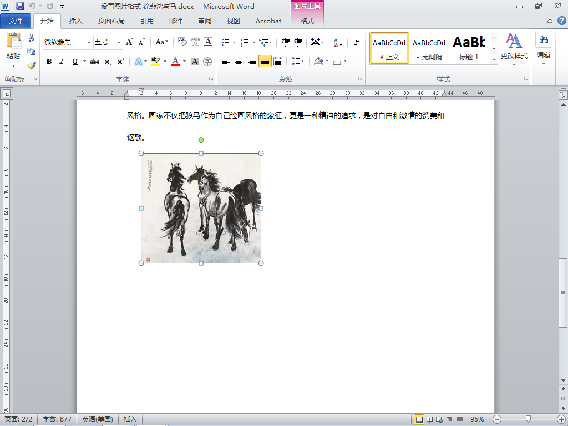
Task: Apply the Heading 1 (标题 1) style
Action: pyautogui.click(x=469, y=48)
